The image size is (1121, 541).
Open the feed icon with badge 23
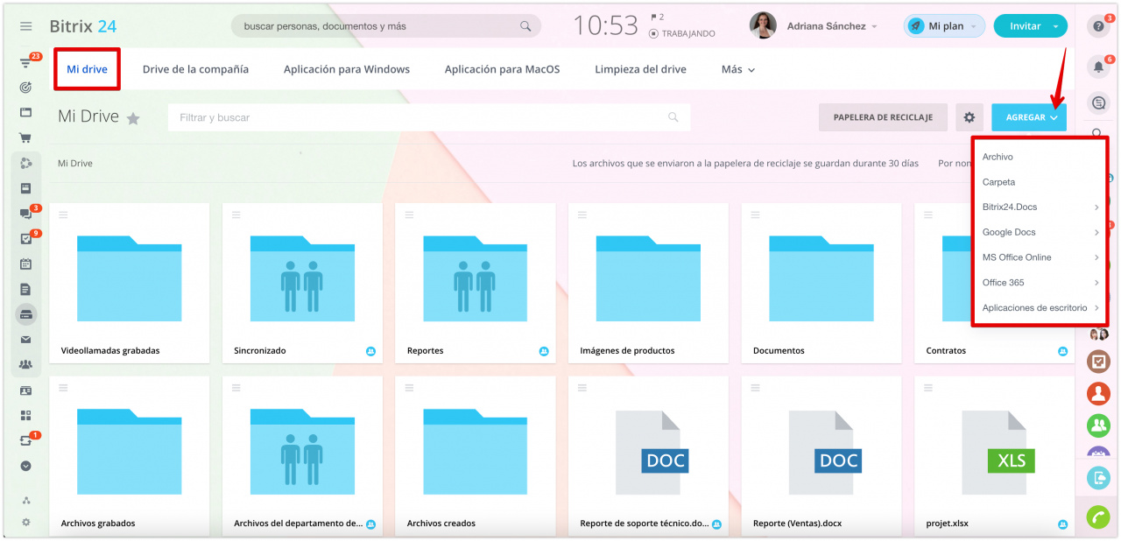coord(26,63)
